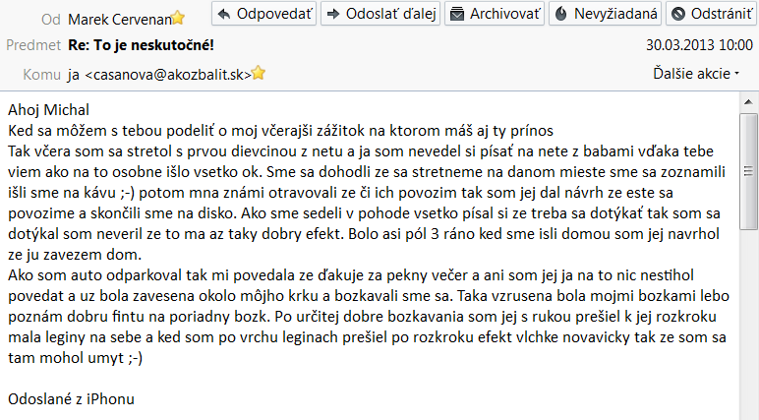Screen dimensions: 759x420
Task: Click the Odoslané z iPhonu signature line
Action: pyautogui.click(x=71, y=398)
